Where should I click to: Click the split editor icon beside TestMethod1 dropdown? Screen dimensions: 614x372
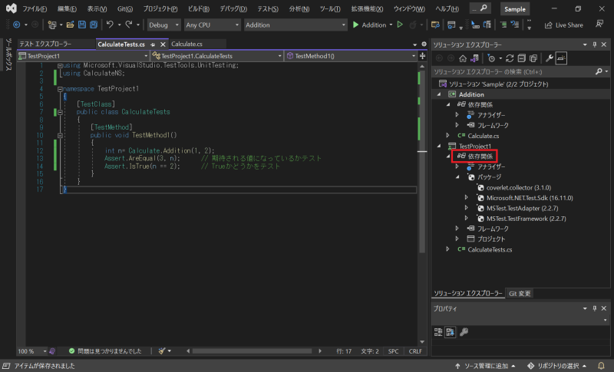(423, 56)
